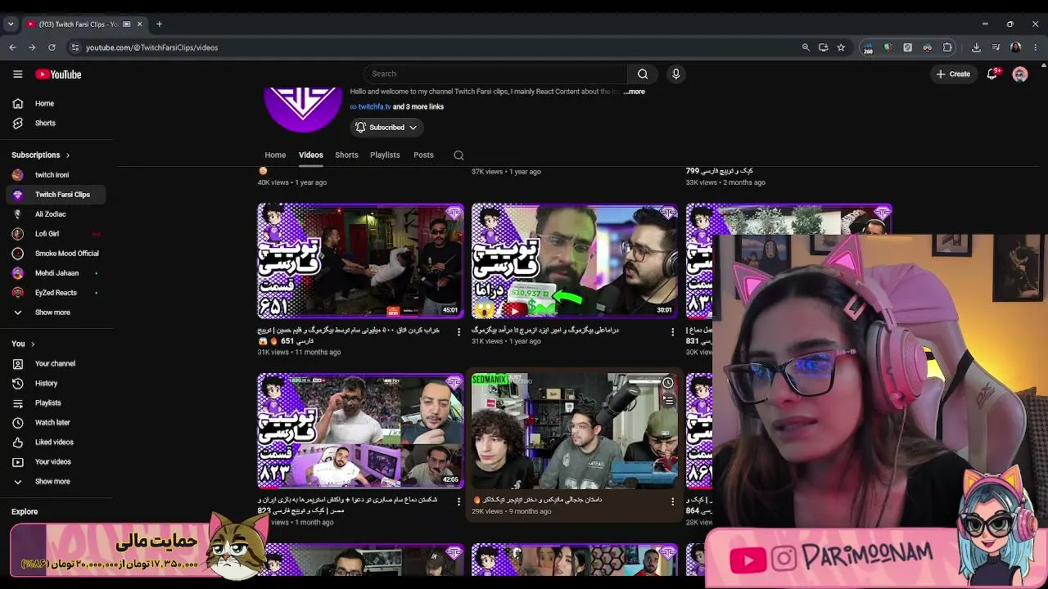The width and height of the screenshot is (1048, 589).
Task: Open the Lofi Girl subscription
Action: pos(56,234)
